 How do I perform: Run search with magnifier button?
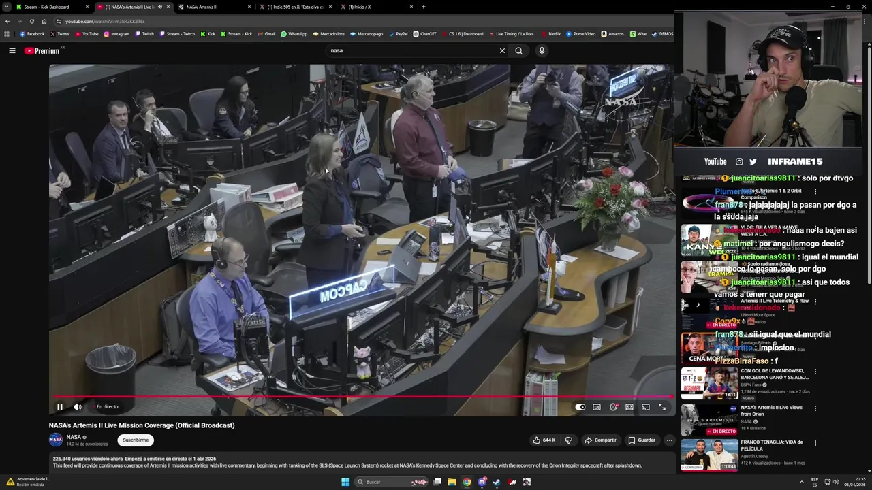coord(518,50)
